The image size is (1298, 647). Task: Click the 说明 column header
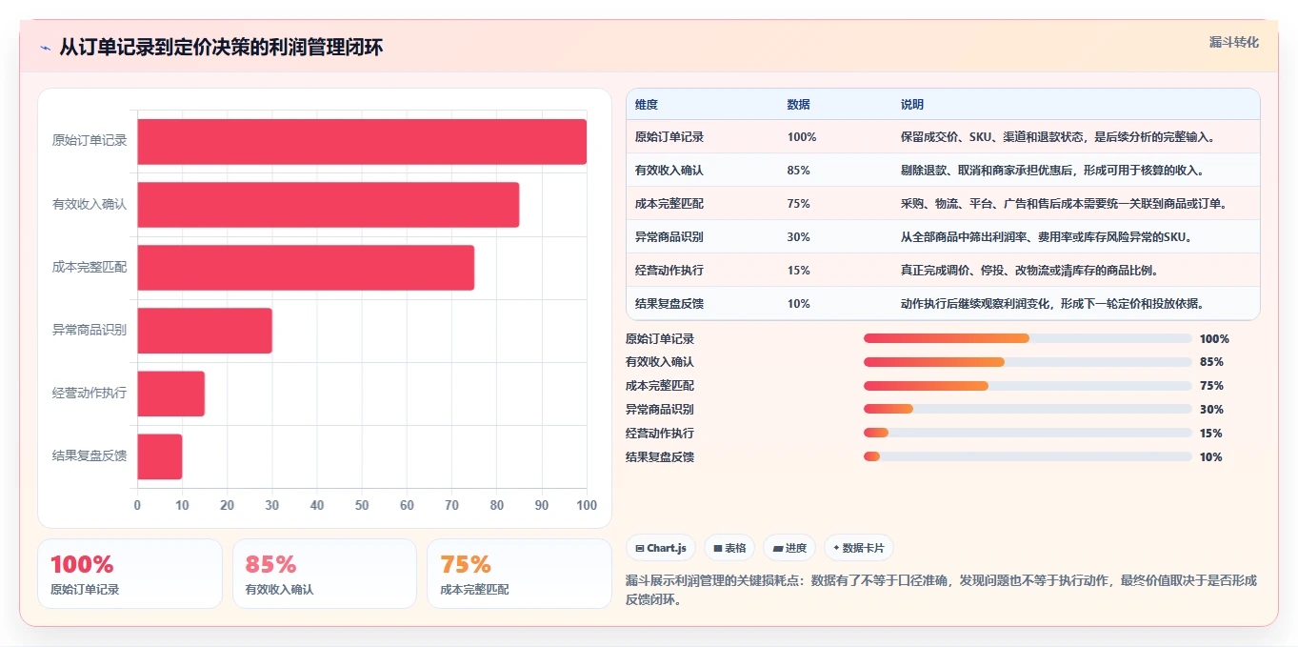912,105
